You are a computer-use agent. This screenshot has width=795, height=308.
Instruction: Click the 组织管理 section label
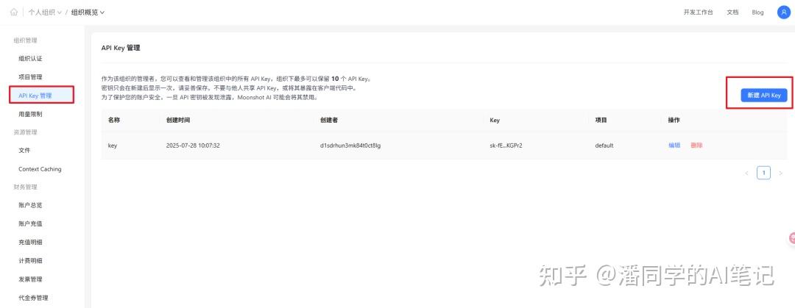pos(25,40)
